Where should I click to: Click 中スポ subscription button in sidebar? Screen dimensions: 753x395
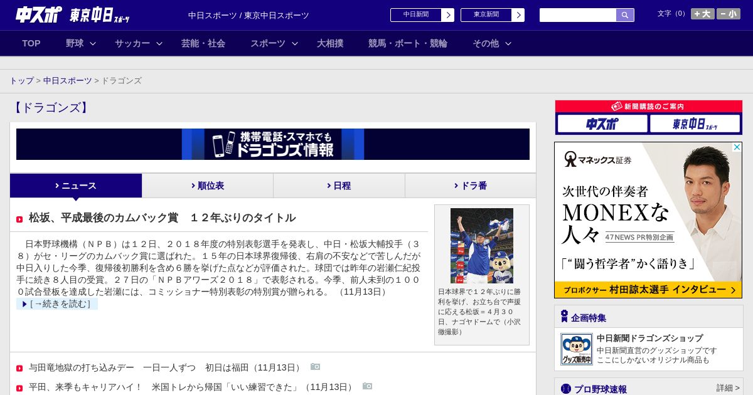602,124
